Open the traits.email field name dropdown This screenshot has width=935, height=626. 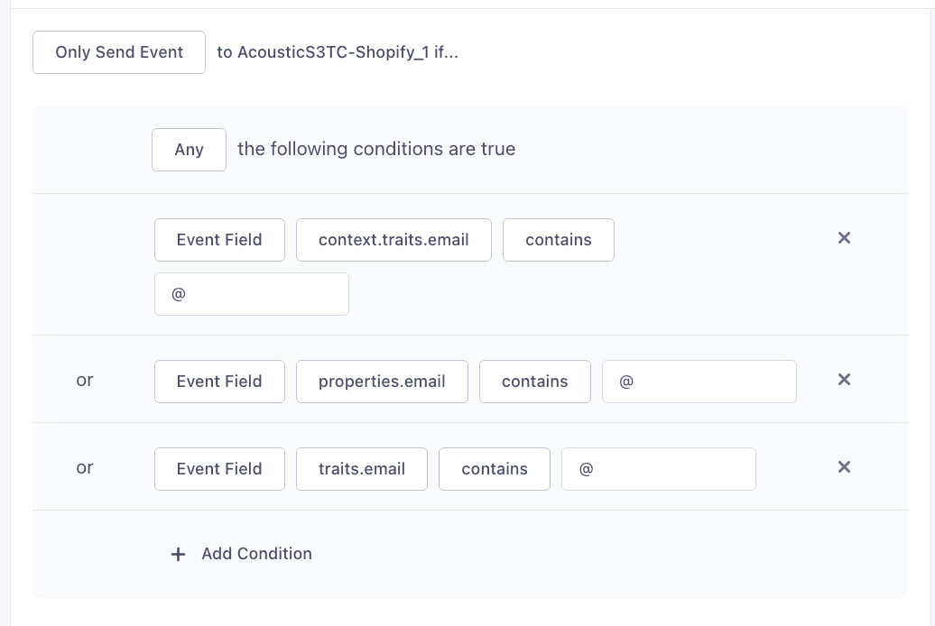pyautogui.click(x=361, y=468)
